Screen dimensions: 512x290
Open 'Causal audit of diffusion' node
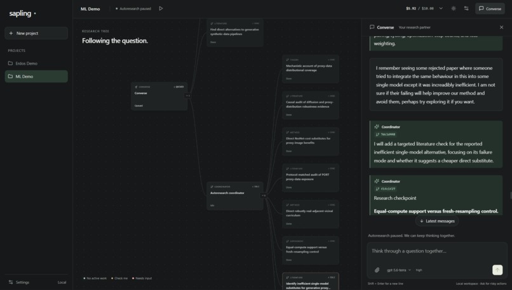311,105
